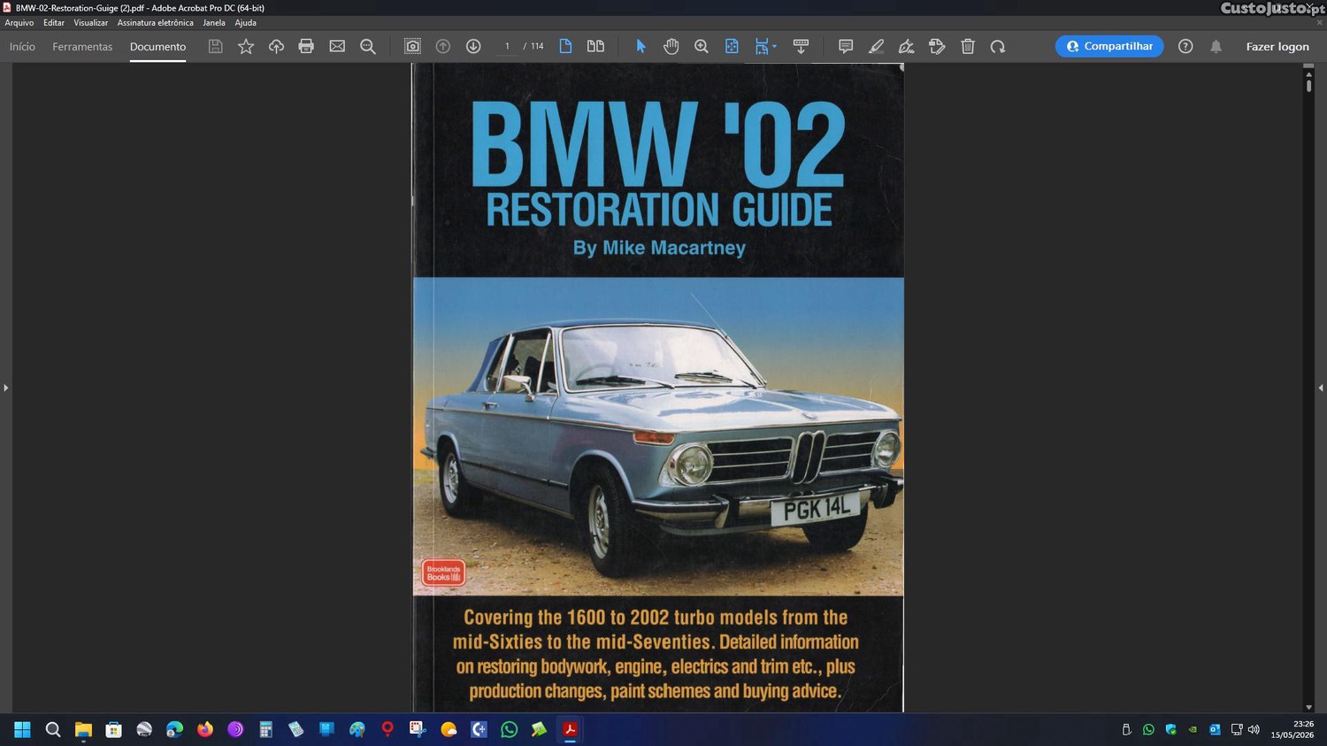This screenshot has height=746, width=1327.
Task: Click the Fazer logon link
Action: coord(1277,46)
